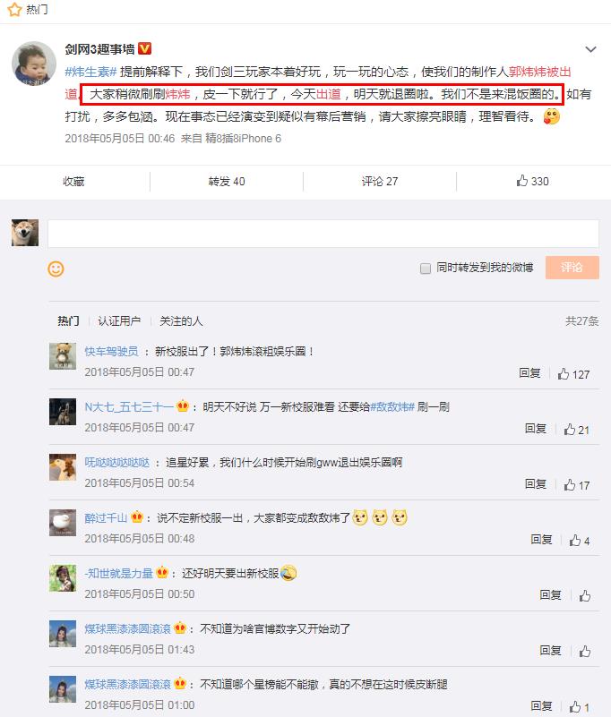Like 醉过千山's comment with 4 likes

[580, 541]
